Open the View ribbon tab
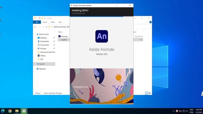Image resolution: width=203 pixels, height=114 pixels. click(60, 22)
